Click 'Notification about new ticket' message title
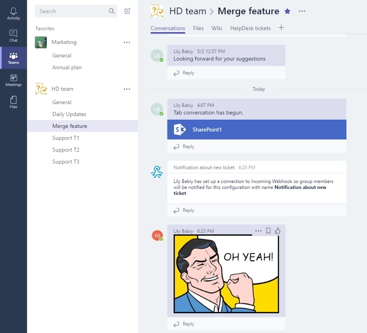This screenshot has width=367, height=333. click(204, 167)
